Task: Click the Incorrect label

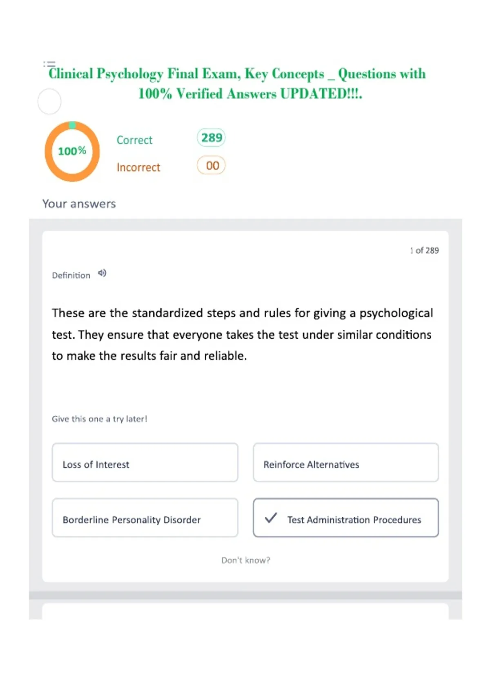Action: (x=138, y=168)
